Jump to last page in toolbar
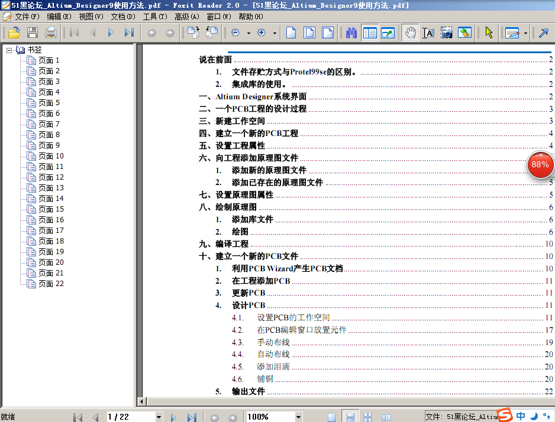This screenshot has height=422, width=555. point(129,33)
